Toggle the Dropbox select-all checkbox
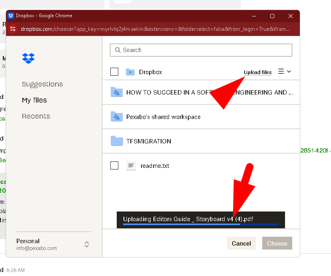The image size is (331, 276). tap(114, 72)
